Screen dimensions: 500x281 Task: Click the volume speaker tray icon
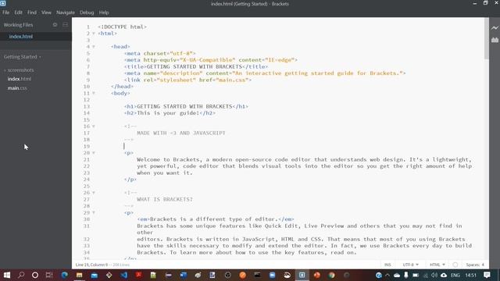[434, 275]
